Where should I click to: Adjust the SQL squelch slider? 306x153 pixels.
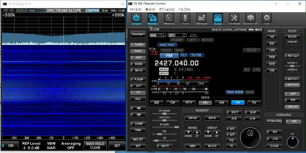[x=164, y=134]
